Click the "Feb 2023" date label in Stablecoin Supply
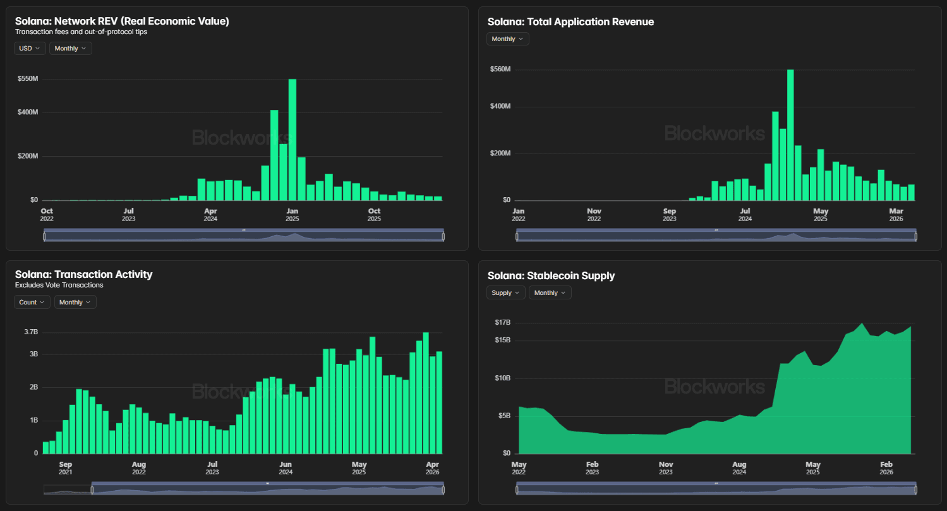This screenshot has width=947, height=511. click(x=592, y=468)
